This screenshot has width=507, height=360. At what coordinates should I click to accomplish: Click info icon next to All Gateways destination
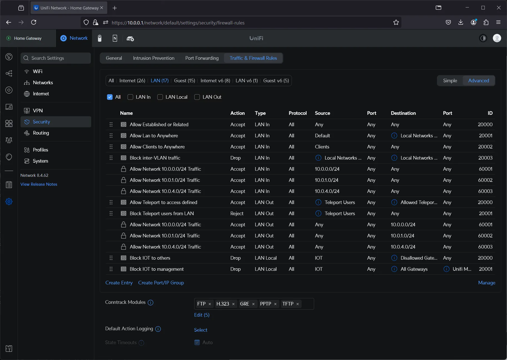(394, 269)
